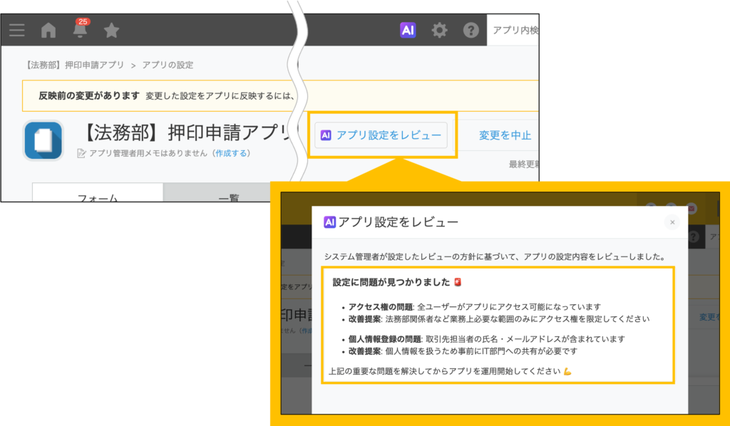Open the settings gear icon

440,30
